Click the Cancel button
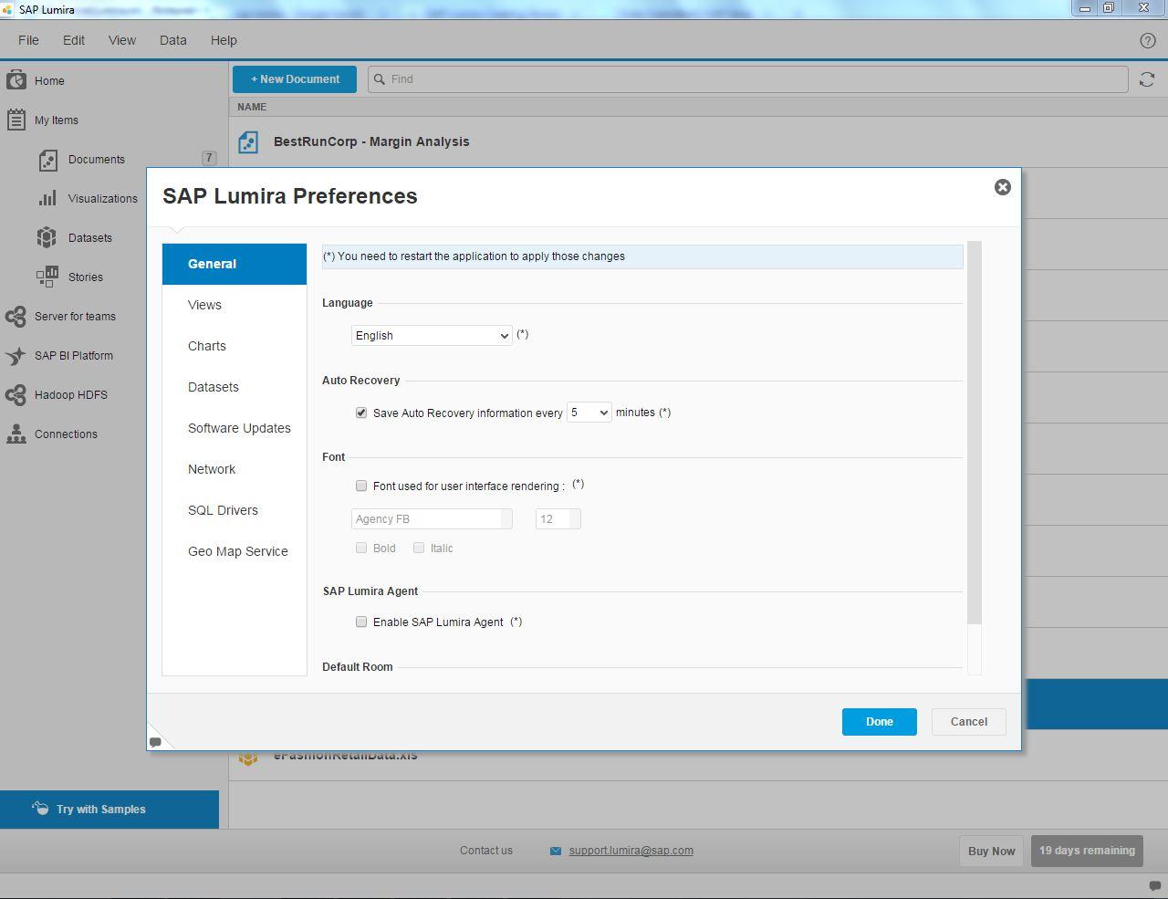Viewport: 1168px width, 899px height. [968, 722]
